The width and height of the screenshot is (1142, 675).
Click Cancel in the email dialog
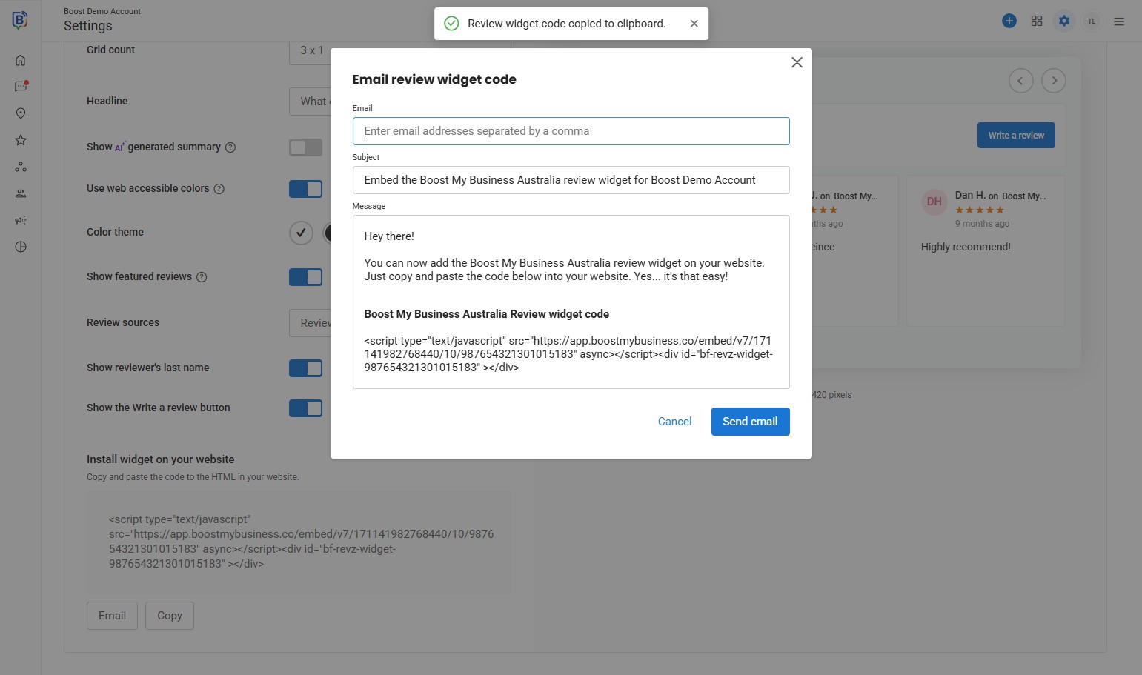[674, 422]
